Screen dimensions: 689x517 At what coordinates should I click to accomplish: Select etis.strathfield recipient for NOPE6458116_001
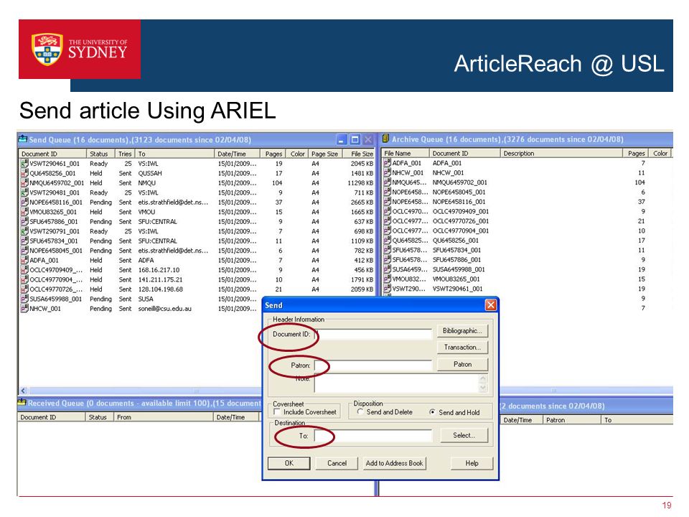pos(173,202)
